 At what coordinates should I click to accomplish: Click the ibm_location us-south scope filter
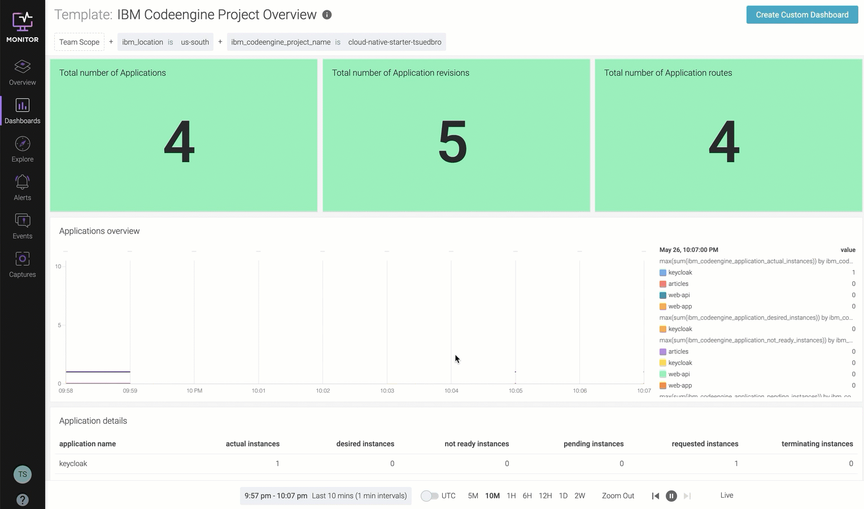coord(165,42)
